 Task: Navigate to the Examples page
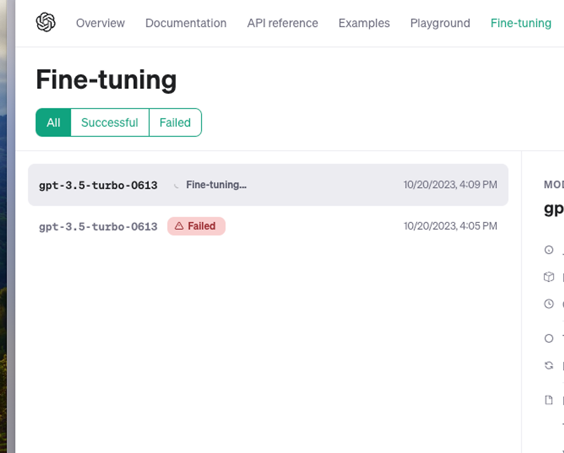364,23
